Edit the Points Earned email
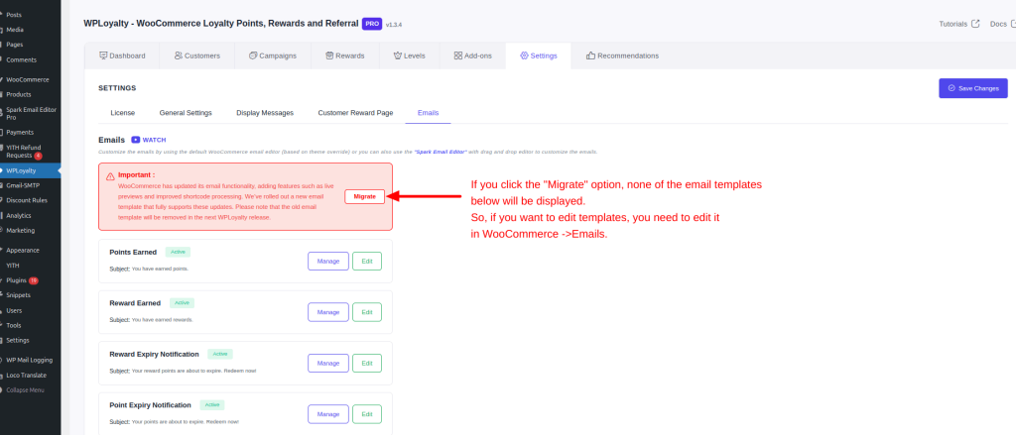The image size is (1016, 435). (x=367, y=261)
